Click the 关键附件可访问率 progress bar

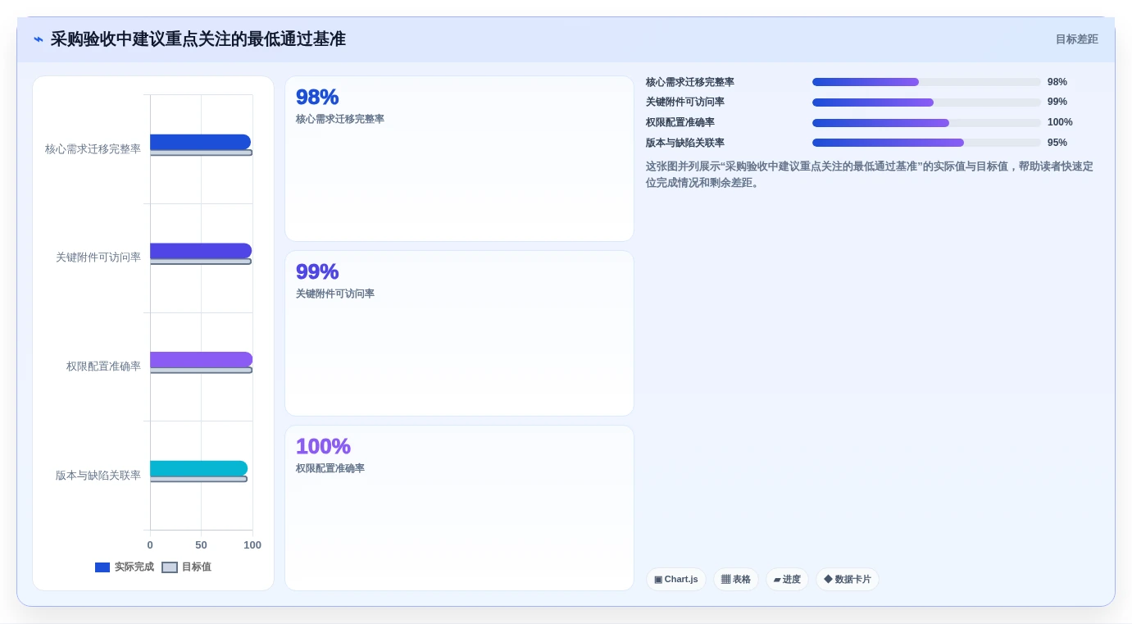click(x=926, y=102)
